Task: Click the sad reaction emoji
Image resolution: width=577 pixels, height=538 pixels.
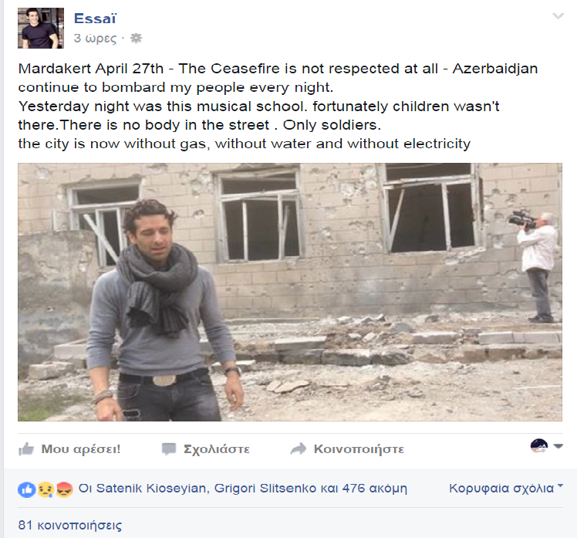Action: [x=46, y=489]
